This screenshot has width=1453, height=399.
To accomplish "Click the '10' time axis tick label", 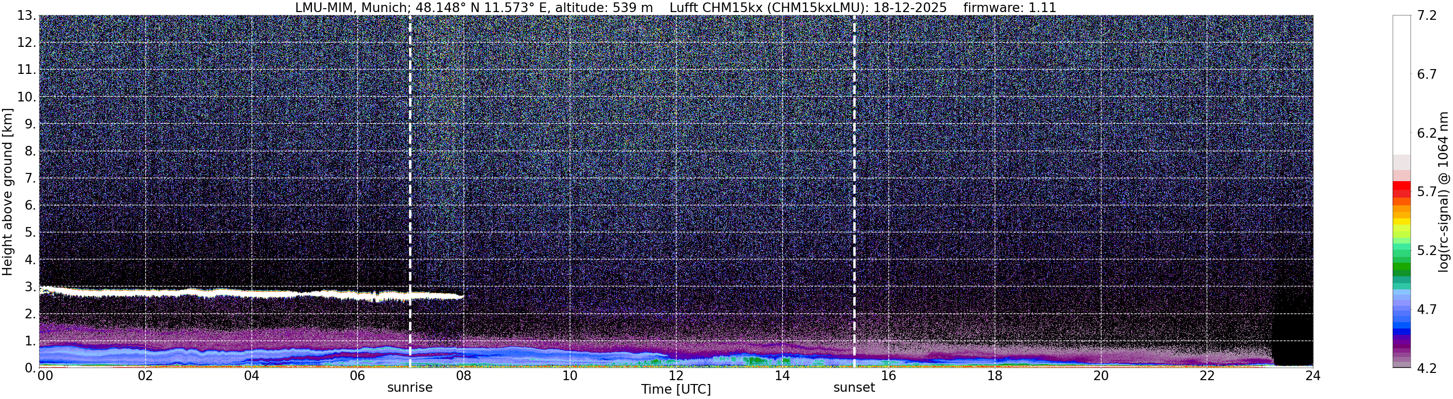I will [570, 376].
